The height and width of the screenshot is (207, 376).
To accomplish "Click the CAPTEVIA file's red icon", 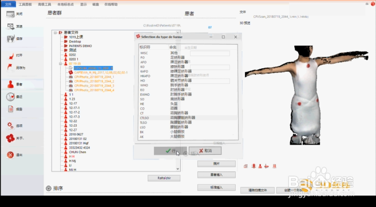I will 71,72.
